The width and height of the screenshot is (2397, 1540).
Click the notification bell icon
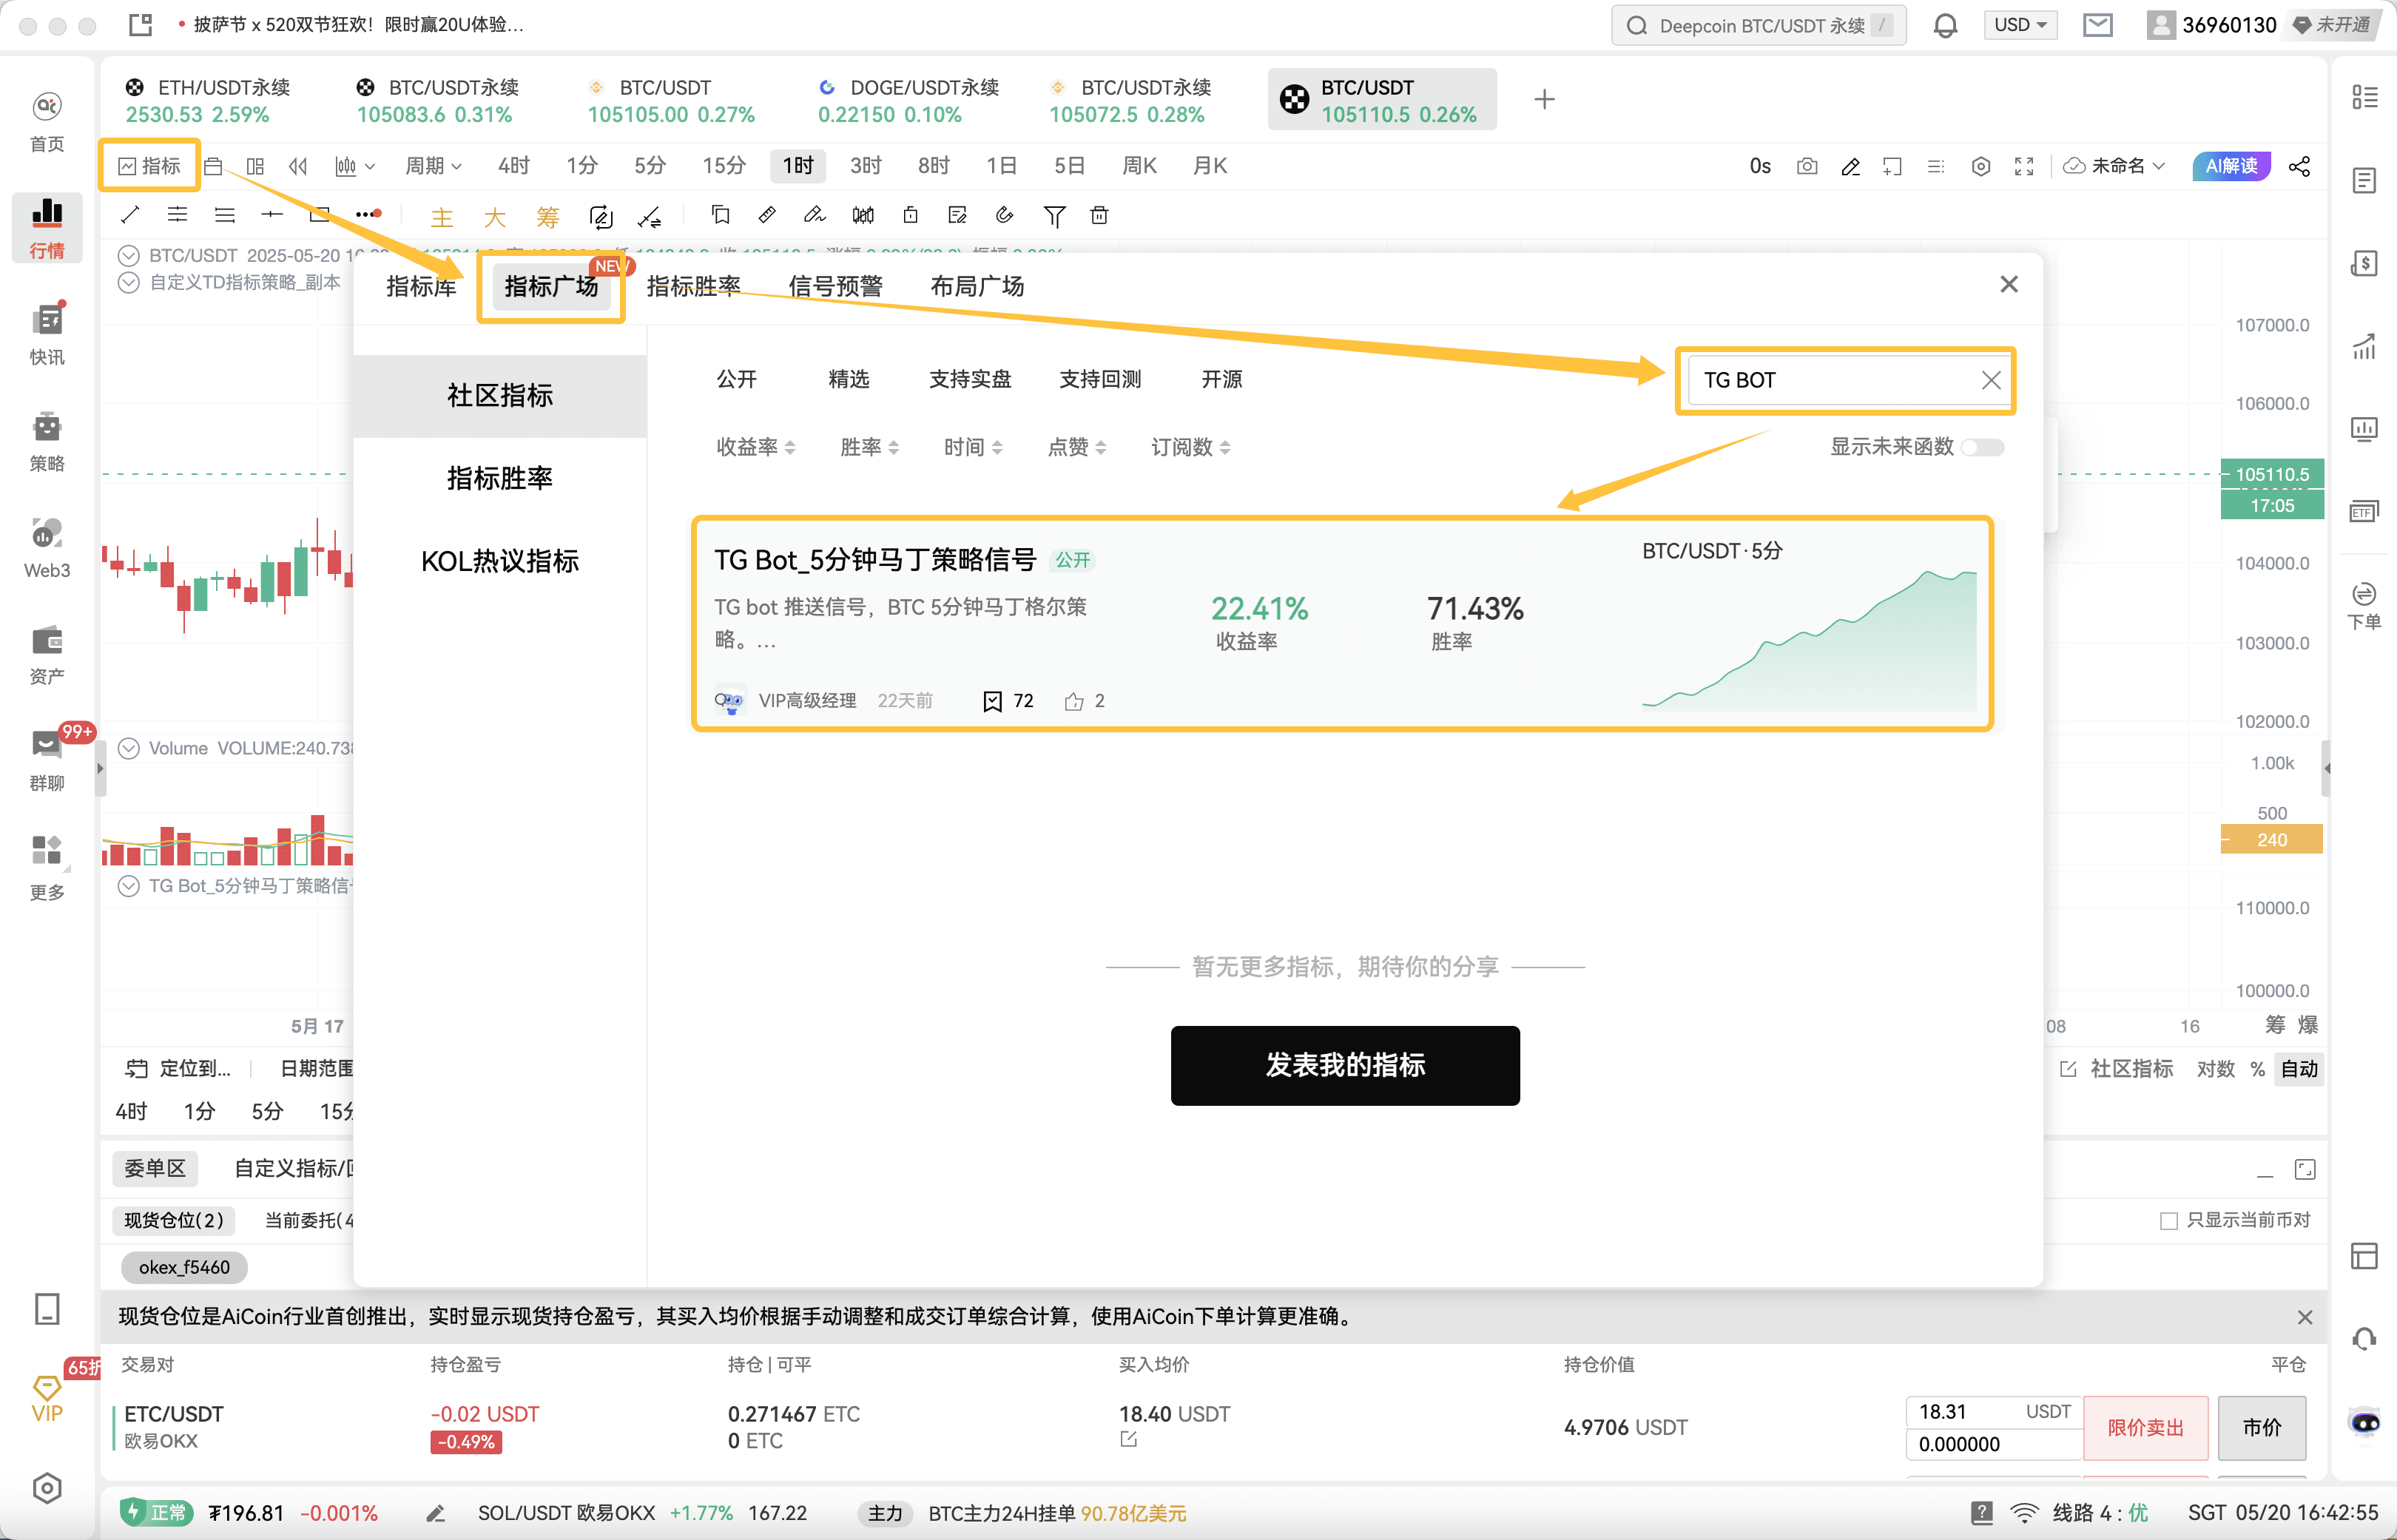tap(1945, 25)
